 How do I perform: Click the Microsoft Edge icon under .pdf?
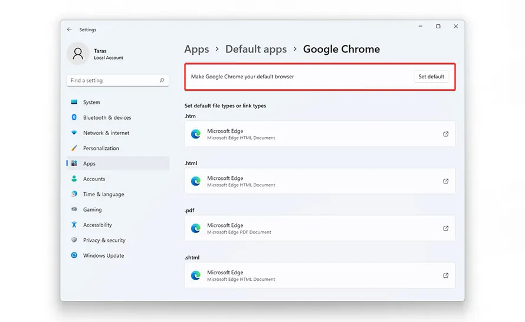(x=196, y=228)
